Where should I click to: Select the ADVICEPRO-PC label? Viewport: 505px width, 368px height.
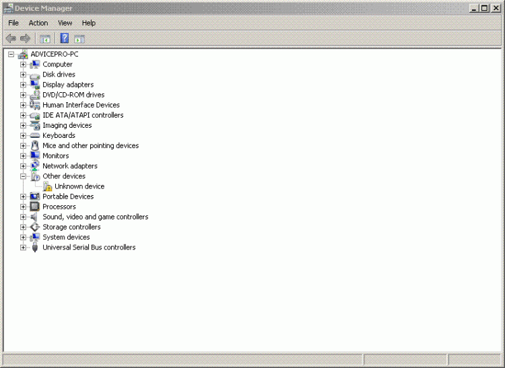pyautogui.click(x=55, y=54)
